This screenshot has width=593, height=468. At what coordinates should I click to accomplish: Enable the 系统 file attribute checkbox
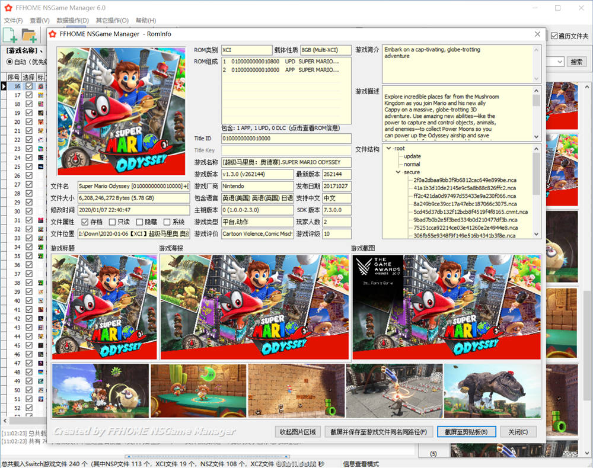pos(167,222)
